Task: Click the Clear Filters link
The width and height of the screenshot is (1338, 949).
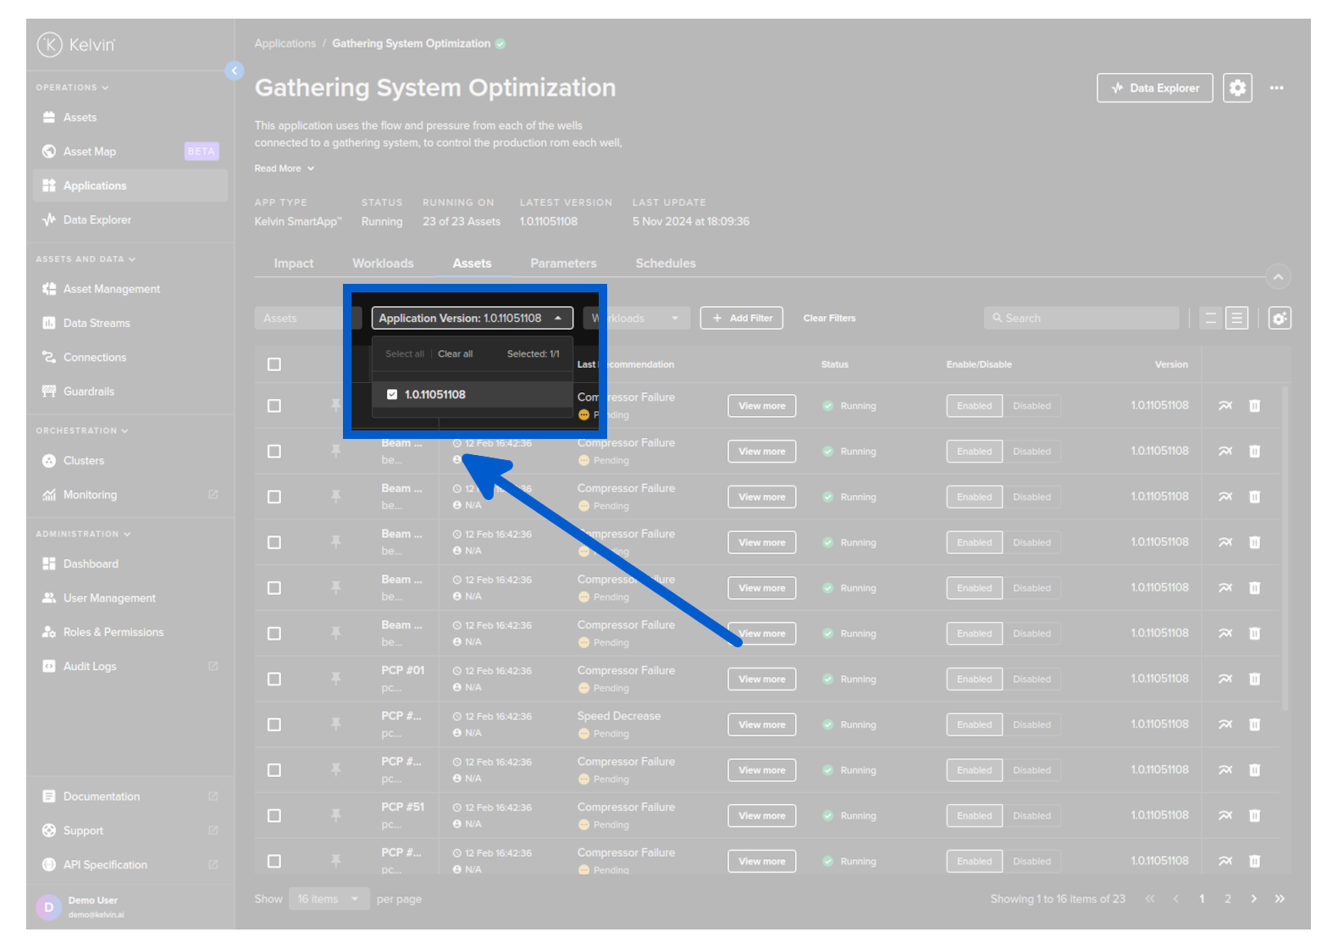Action: 829,319
